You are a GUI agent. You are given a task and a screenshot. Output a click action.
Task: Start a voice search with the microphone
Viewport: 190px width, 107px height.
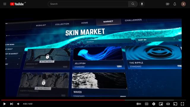(x=142, y=4)
